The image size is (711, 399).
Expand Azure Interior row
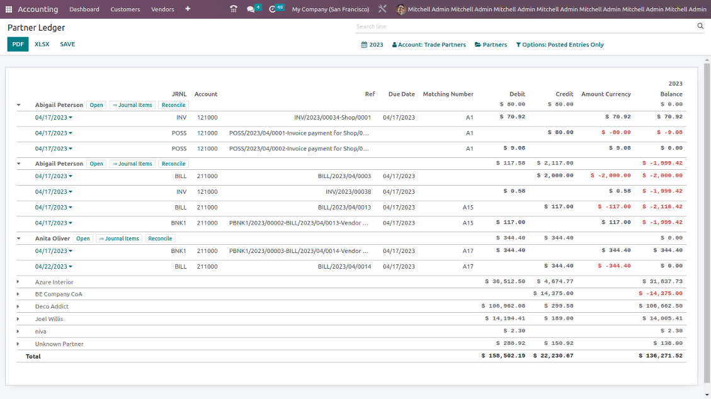tap(18, 282)
